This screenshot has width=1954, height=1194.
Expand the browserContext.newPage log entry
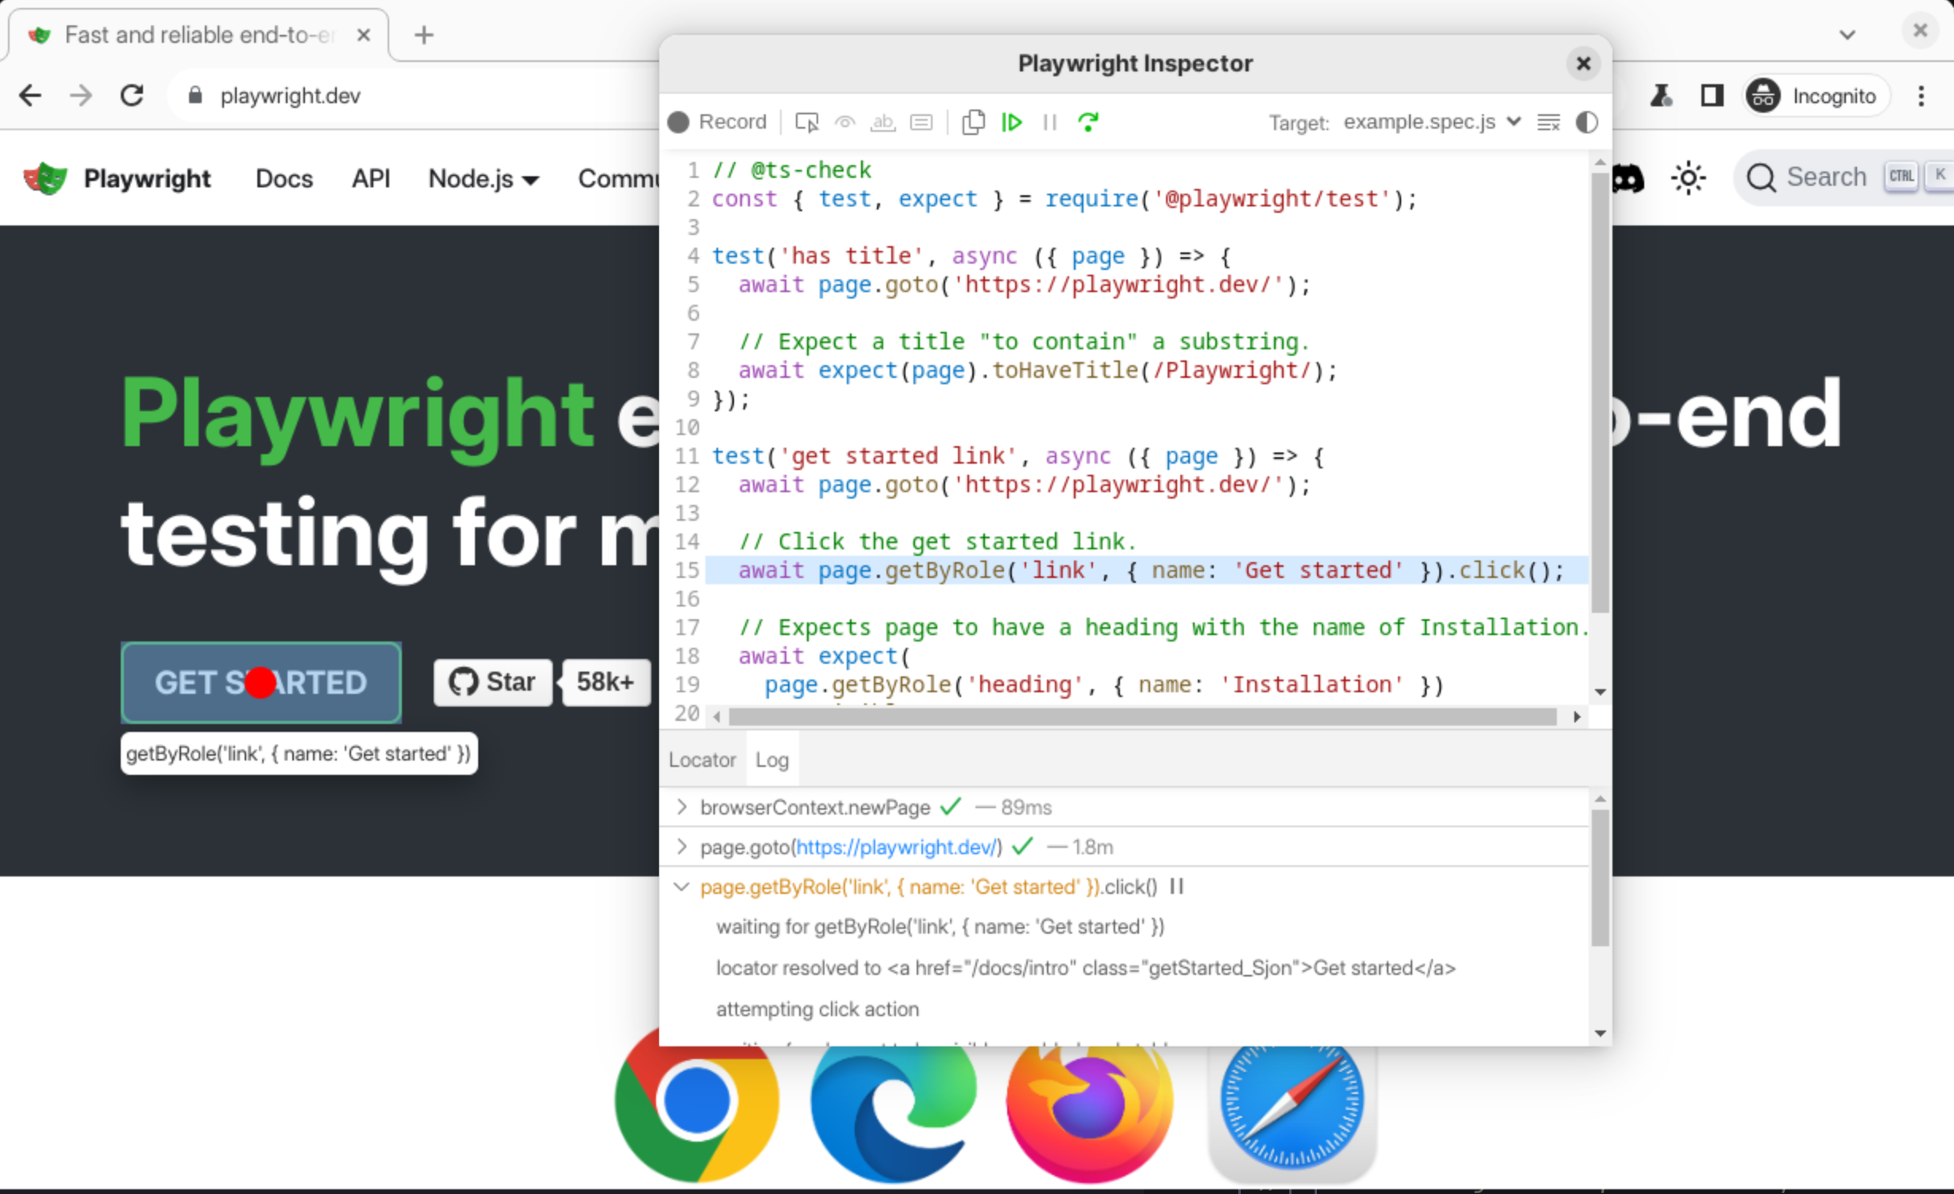click(682, 807)
